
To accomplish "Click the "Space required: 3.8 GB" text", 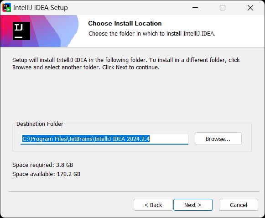I will pyautogui.click(x=42, y=165).
